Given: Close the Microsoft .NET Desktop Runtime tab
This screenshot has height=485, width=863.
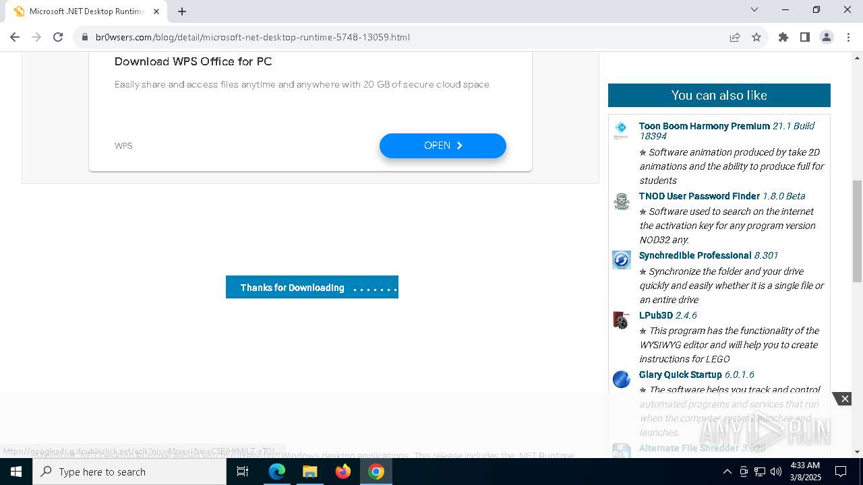Looking at the screenshot, I should coord(156,11).
